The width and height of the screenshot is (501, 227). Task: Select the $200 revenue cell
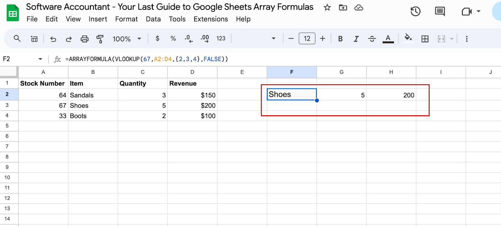[x=192, y=106]
